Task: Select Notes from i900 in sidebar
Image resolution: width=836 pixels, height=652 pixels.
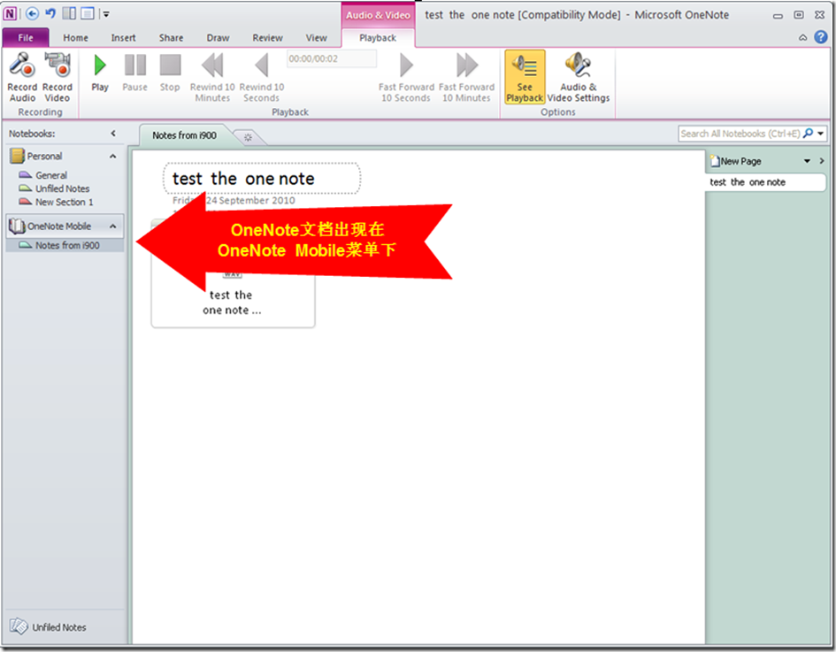Action: tap(65, 245)
